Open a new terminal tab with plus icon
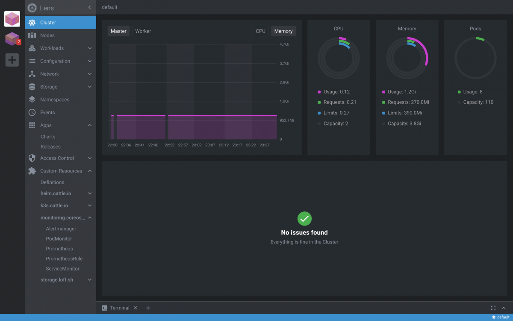 tap(148, 308)
